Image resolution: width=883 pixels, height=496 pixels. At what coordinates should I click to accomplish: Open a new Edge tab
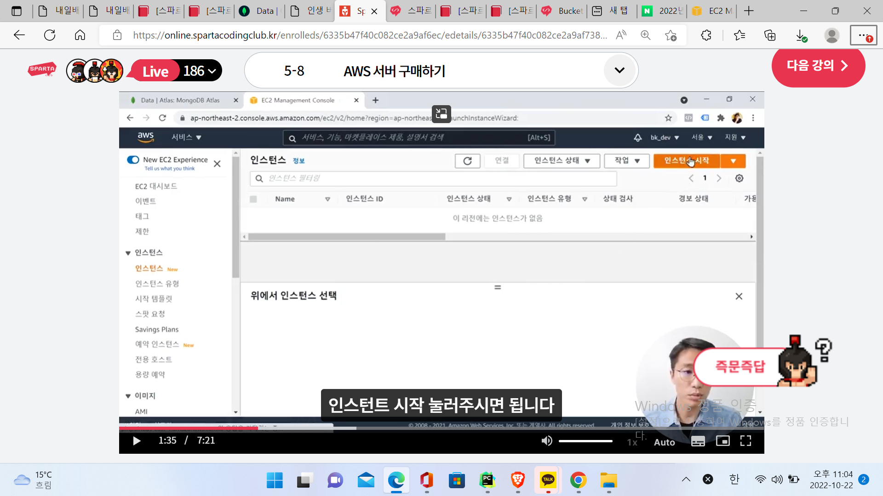coord(749,11)
